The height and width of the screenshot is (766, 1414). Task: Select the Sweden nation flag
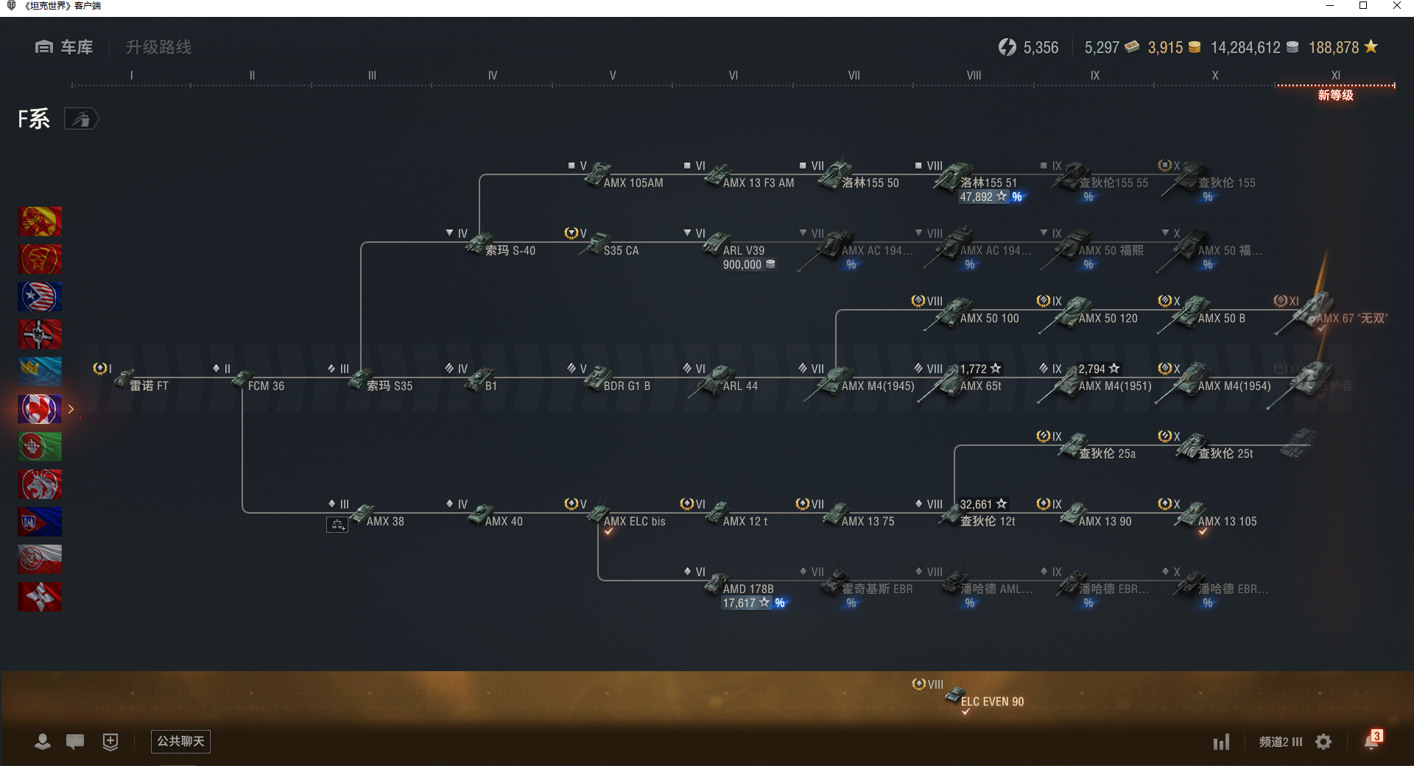40,372
